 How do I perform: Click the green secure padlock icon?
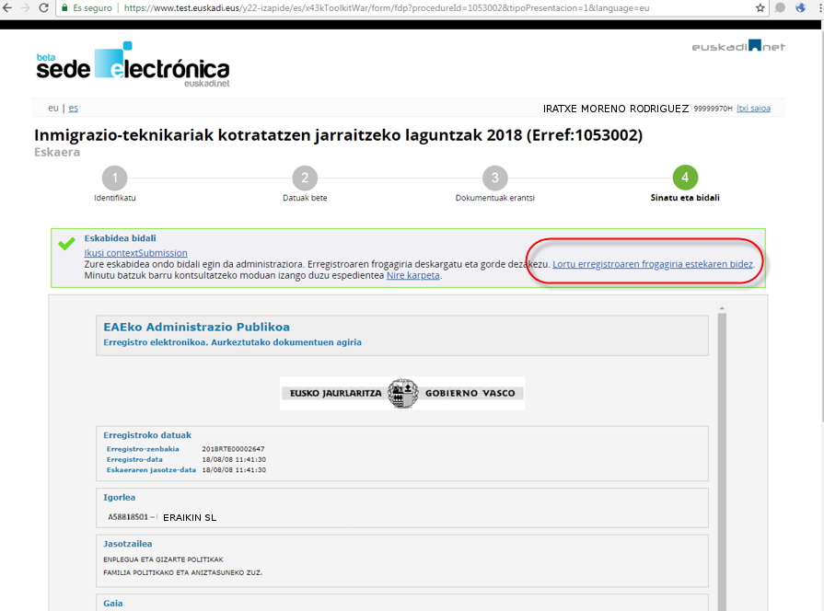pos(64,7)
